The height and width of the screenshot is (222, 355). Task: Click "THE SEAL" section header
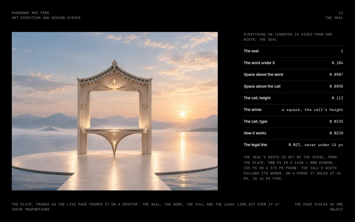pos(334,18)
